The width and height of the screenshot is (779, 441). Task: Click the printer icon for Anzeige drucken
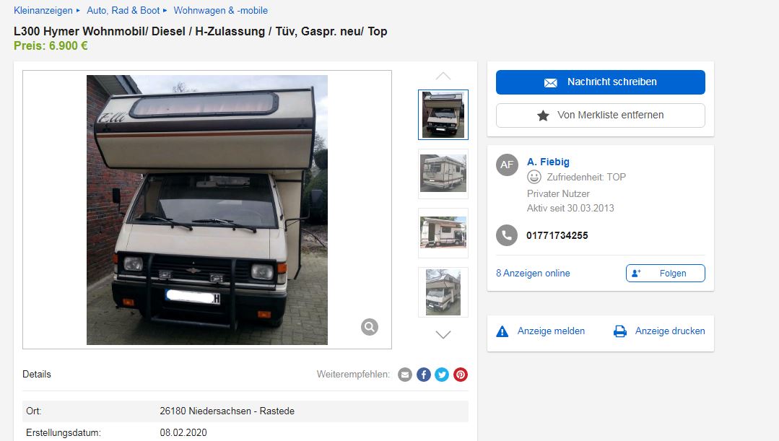[x=620, y=331]
